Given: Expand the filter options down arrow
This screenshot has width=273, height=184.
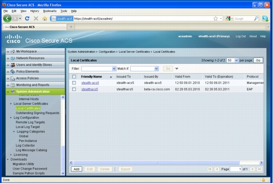Looking at the screenshot, I should 177,69.
